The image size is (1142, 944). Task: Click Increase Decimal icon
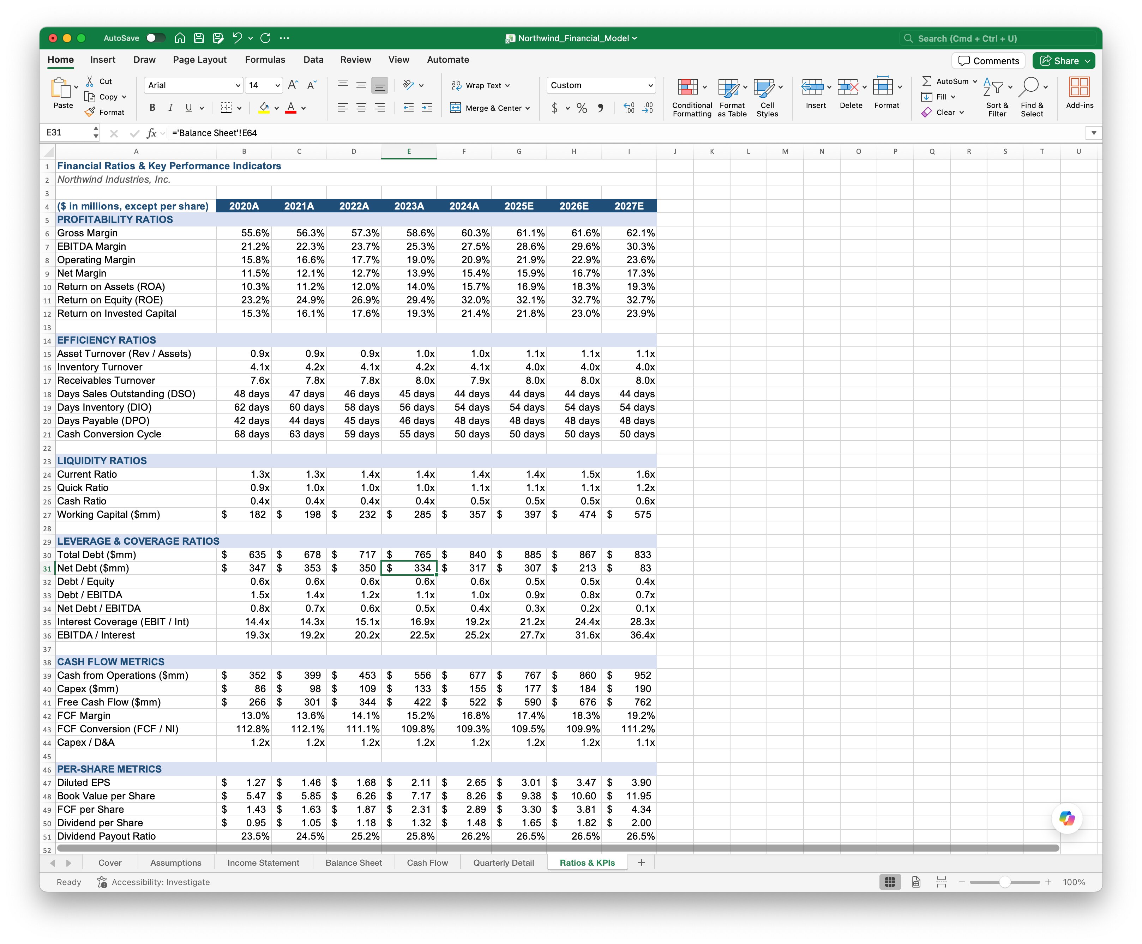pos(629,108)
